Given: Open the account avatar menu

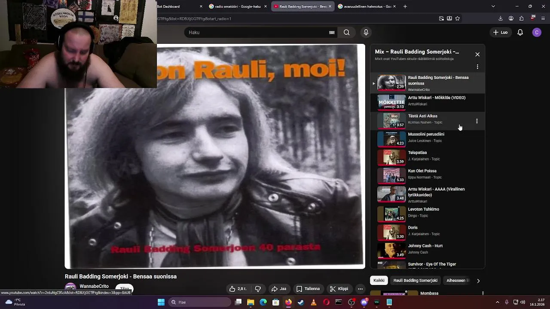Looking at the screenshot, I should click(537, 32).
